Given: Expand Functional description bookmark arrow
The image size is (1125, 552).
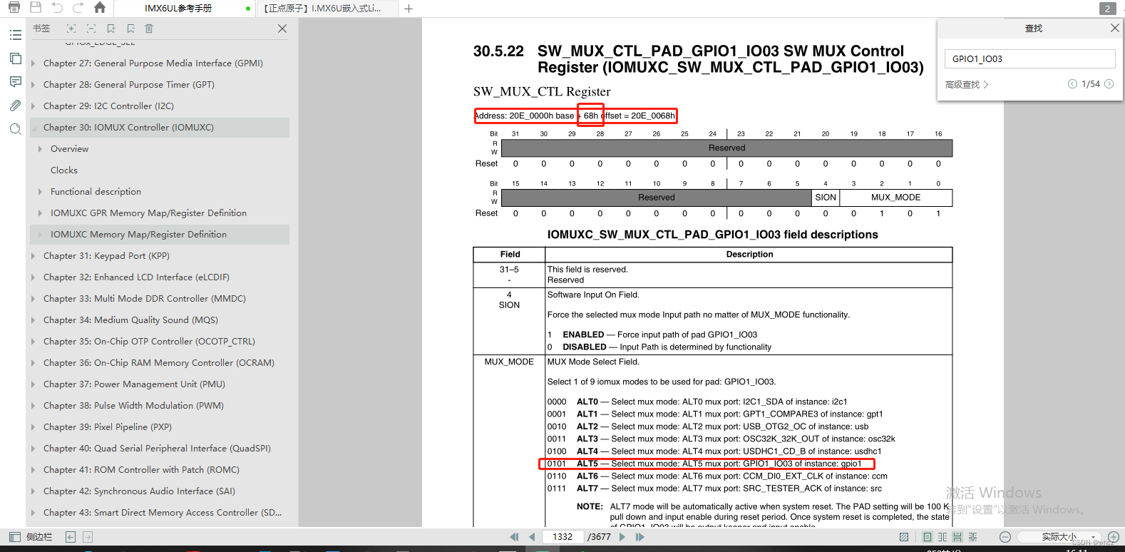Looking at the screenshot, I should coord(40,192).
